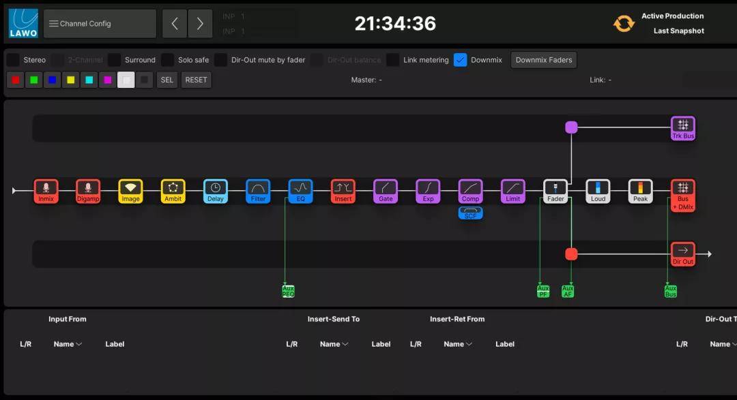Go to next channel with right arrow

click(200, 24)
